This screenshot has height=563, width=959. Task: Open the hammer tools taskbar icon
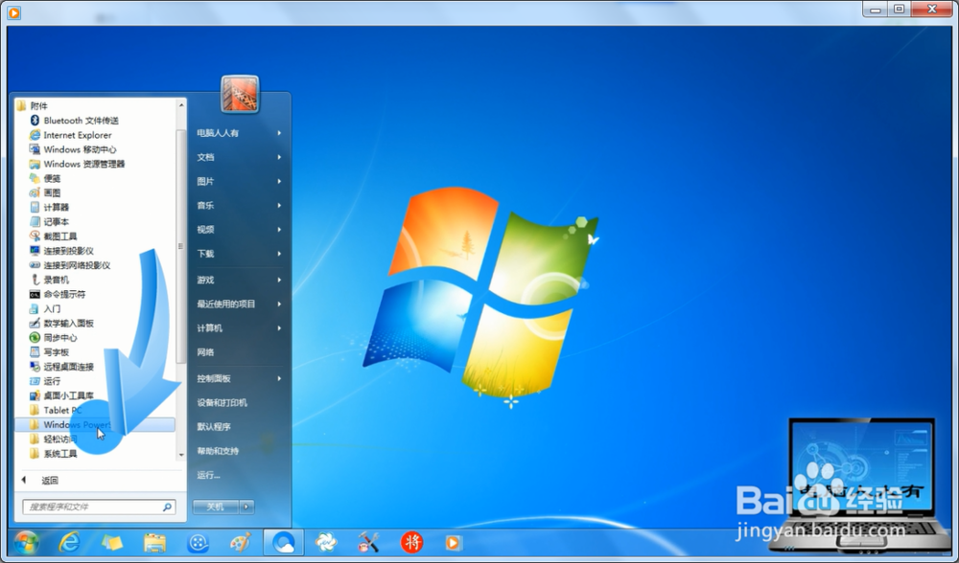(x=369, y=542)
